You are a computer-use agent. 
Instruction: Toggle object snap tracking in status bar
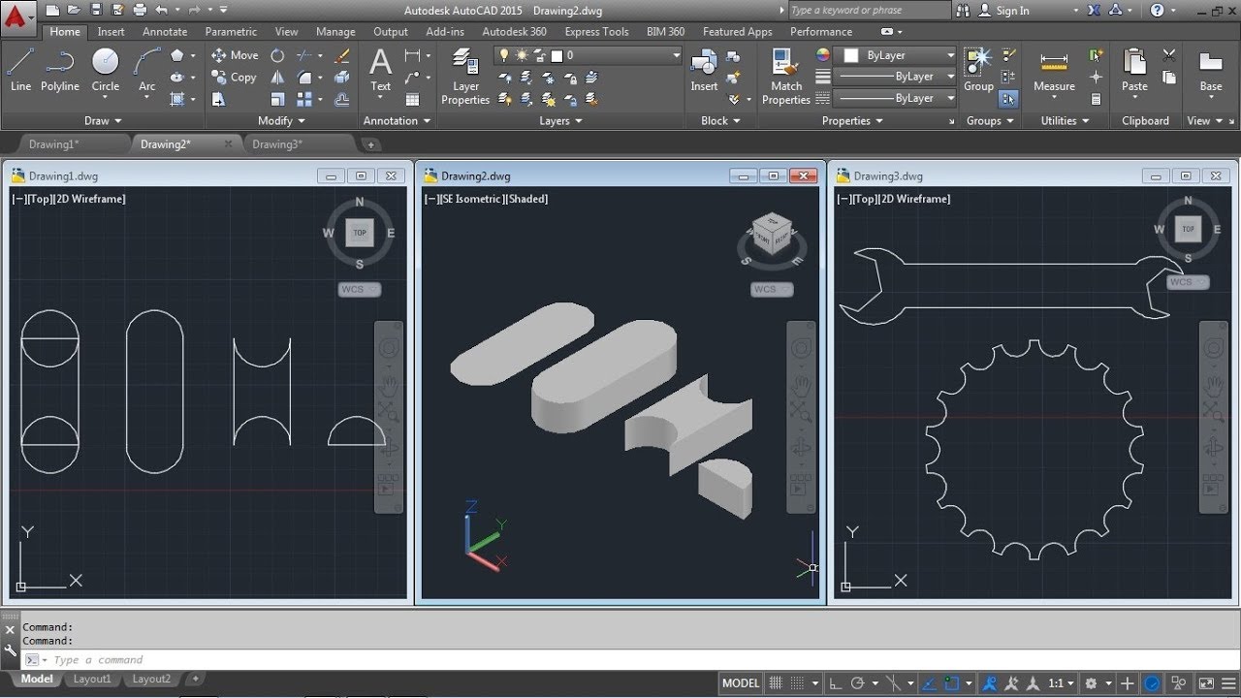tap(931, 683)
